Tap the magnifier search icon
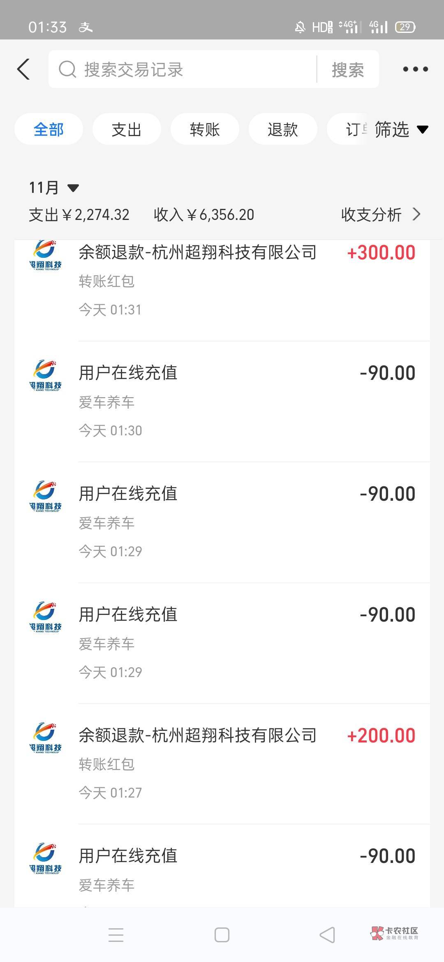The height and width of the screenshot is (962, 444). [x=67, y=69]
